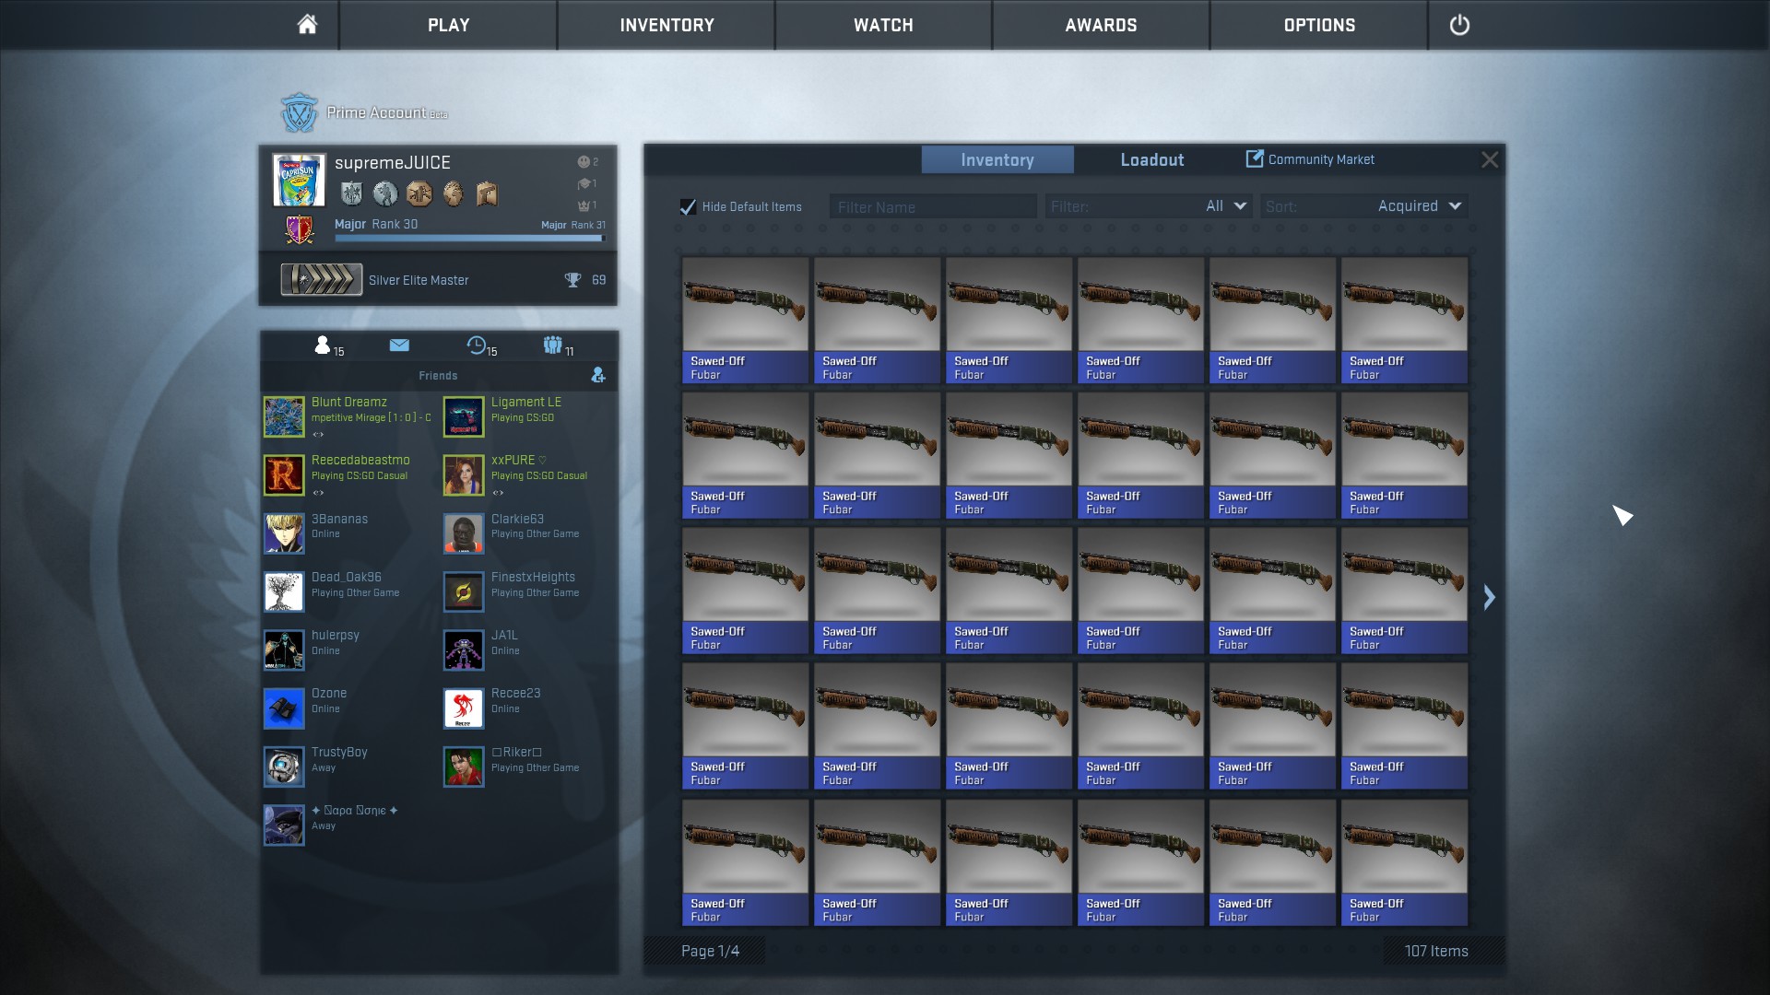The height and width of the screenshot is (995, 1770).
Task: Toggle Hide Default Items checkbox
Action: [x=688, y=207]
